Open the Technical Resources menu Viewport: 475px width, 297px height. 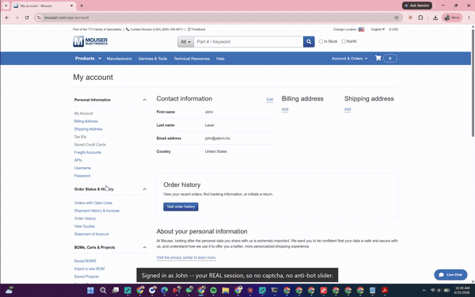192,59
